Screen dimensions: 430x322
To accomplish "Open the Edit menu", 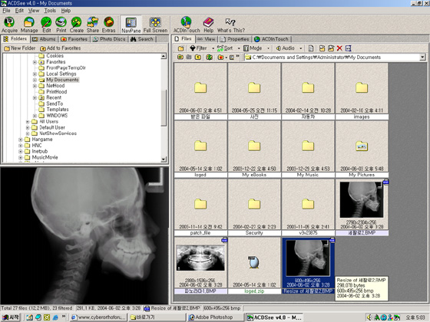I will 19,11.
